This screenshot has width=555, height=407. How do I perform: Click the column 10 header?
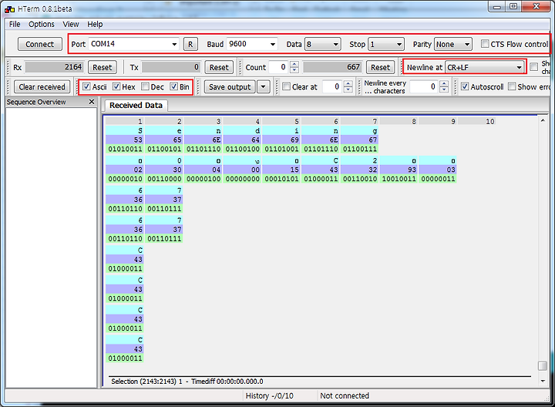tap(477, 121)
